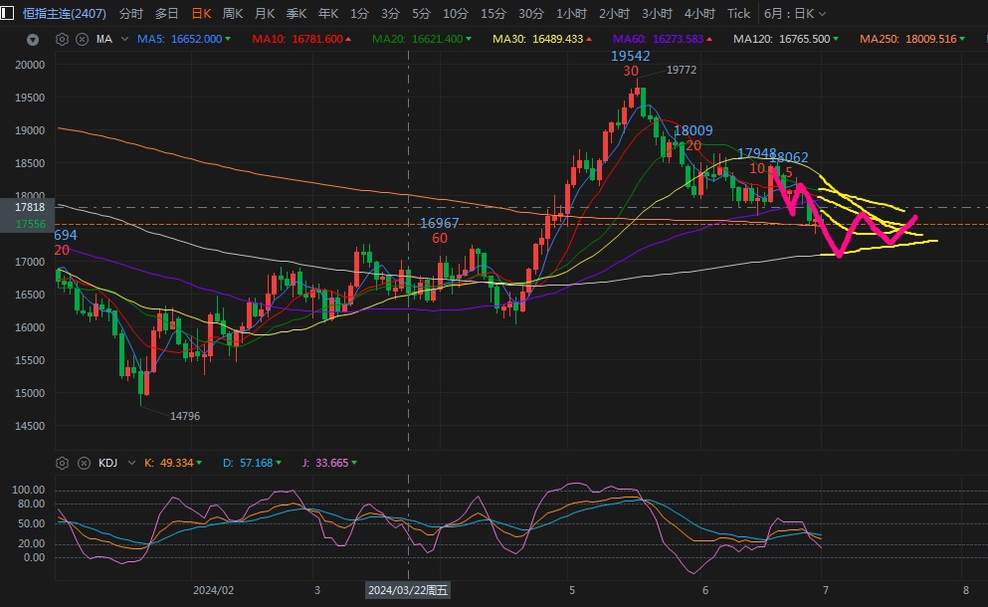Image resolution: width=988 pixels, height=607 pixels.
Task: Switch to the 月K monthly tab
Action: point(265,13)
